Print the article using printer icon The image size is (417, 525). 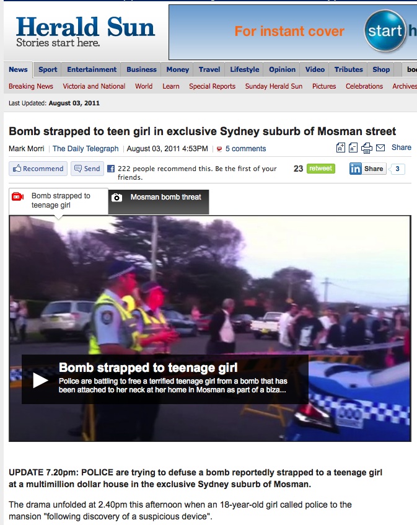pyautogui.click(x=367, y=148)
